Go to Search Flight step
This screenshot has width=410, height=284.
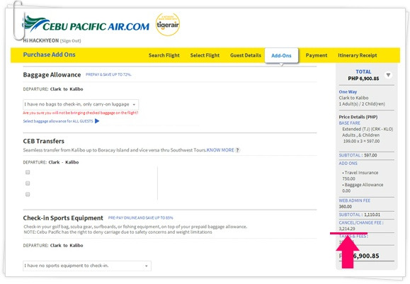(164, 55)
